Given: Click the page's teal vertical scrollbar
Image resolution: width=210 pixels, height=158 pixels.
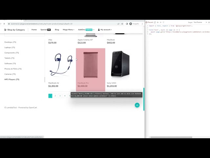Looking at the screenshot, I should (144, 99).
